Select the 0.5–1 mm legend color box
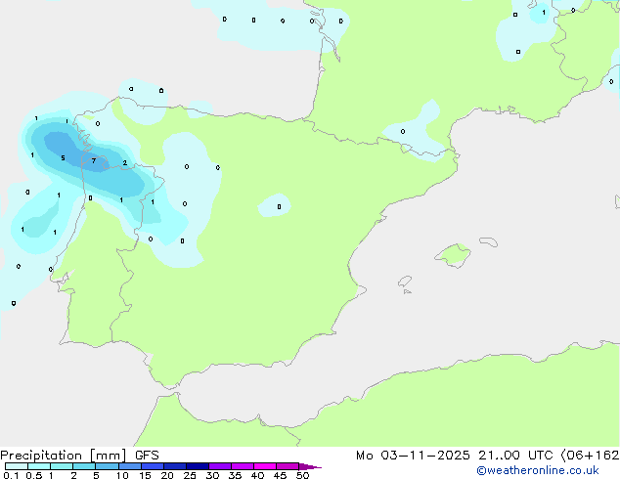 pyautogui.click(x=39, y=466)
